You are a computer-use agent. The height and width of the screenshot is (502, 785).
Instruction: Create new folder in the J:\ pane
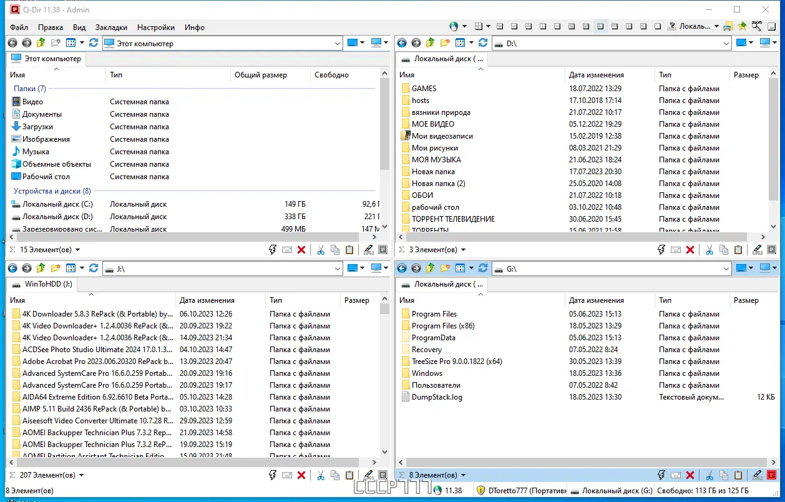tap(56, 268)
